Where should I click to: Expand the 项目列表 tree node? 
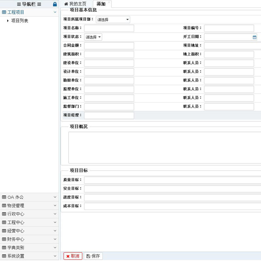point(8,21)
